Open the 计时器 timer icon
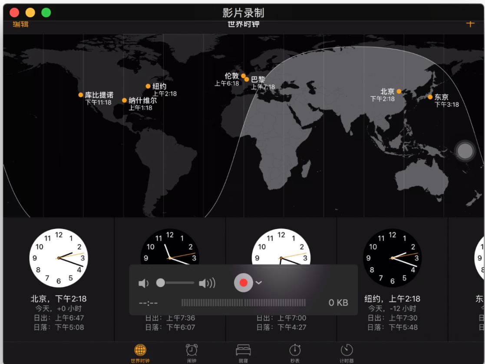The image size is (485, 364). [346, 350]
